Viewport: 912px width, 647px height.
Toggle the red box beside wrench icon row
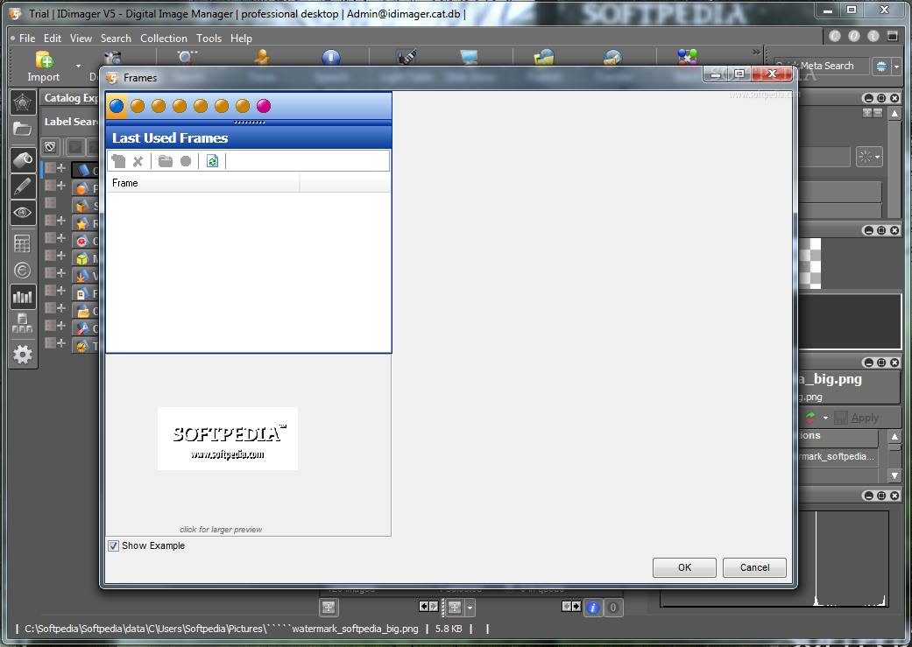pos(51,325)
